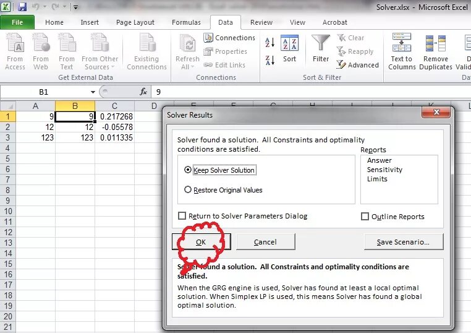Import data From Access
The width and height of the screenshot is (471, 333).
click(x=15, y=52)
